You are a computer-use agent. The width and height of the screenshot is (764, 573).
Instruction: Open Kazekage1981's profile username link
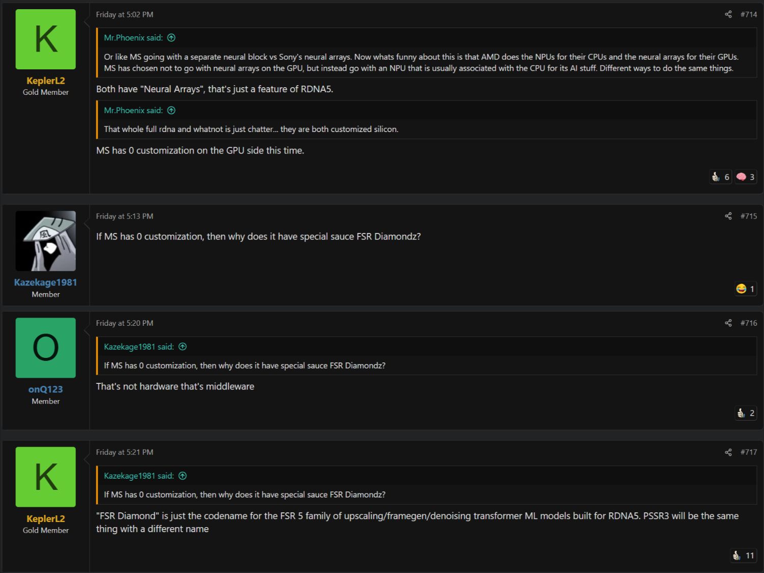tap(45, 282)
